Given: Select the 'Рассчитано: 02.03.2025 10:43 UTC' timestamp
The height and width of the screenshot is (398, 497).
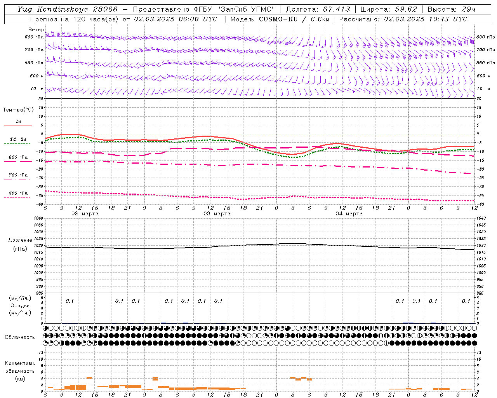Looking at the screenshot, I should pyautogui.click(x=403, y=19).
